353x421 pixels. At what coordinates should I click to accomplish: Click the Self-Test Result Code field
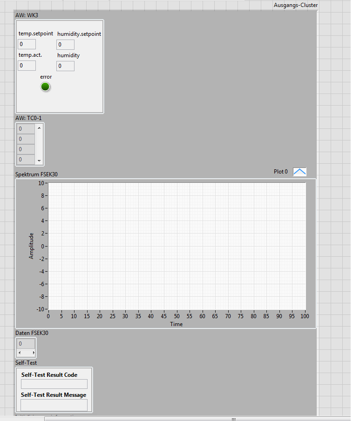[x=54, y=384]
